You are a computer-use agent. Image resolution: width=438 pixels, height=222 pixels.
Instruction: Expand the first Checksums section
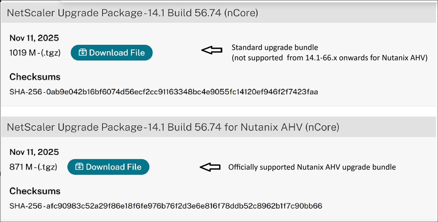[x=35, y=77]
